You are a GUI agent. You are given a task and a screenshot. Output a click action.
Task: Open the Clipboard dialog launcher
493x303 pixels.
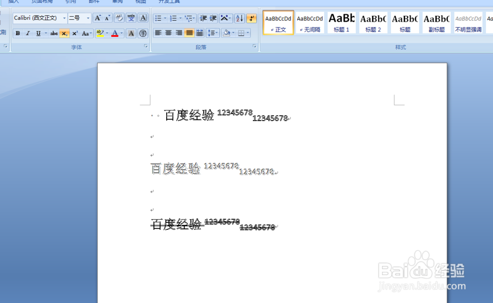5,46
